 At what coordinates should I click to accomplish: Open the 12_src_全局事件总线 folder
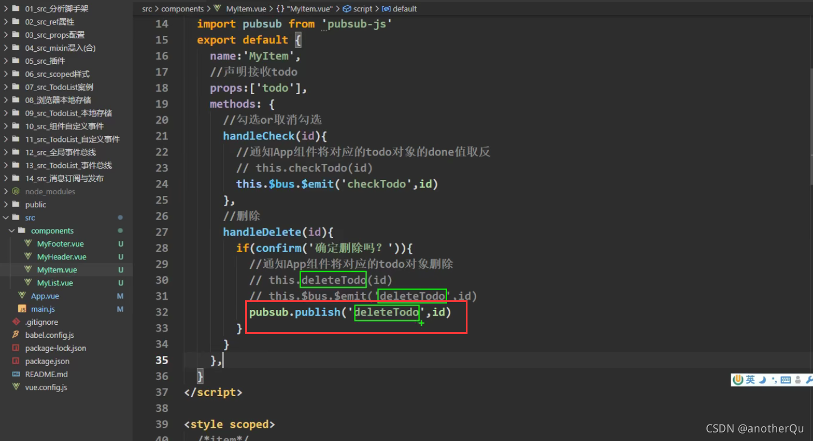(x=60, y=152)
